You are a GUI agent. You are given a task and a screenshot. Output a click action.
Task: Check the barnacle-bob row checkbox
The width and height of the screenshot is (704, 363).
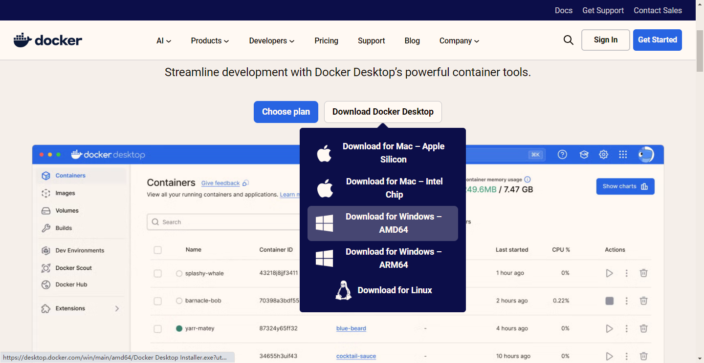coord(157,301)
